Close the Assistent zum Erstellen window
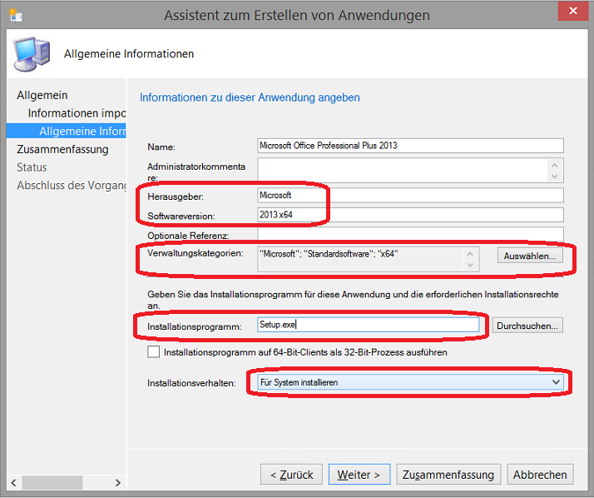The image size is (594, 498). (x=573, y=11)
